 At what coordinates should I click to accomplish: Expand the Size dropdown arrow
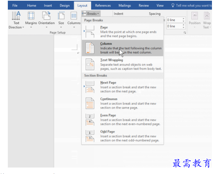(61, 27)
